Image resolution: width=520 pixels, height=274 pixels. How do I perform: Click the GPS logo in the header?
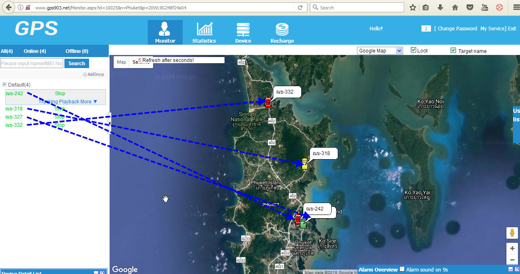(36, 28)
